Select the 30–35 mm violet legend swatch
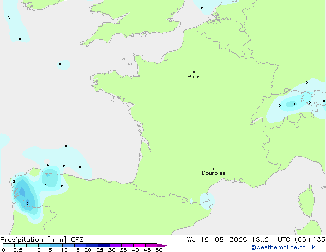 point(116,245)
